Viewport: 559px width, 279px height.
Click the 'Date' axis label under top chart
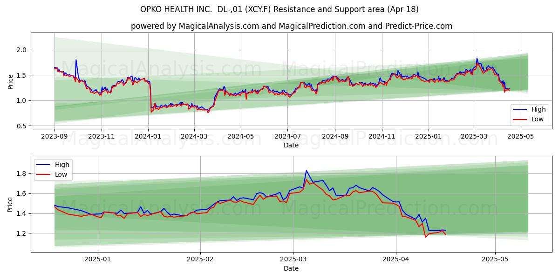(291, 145)
